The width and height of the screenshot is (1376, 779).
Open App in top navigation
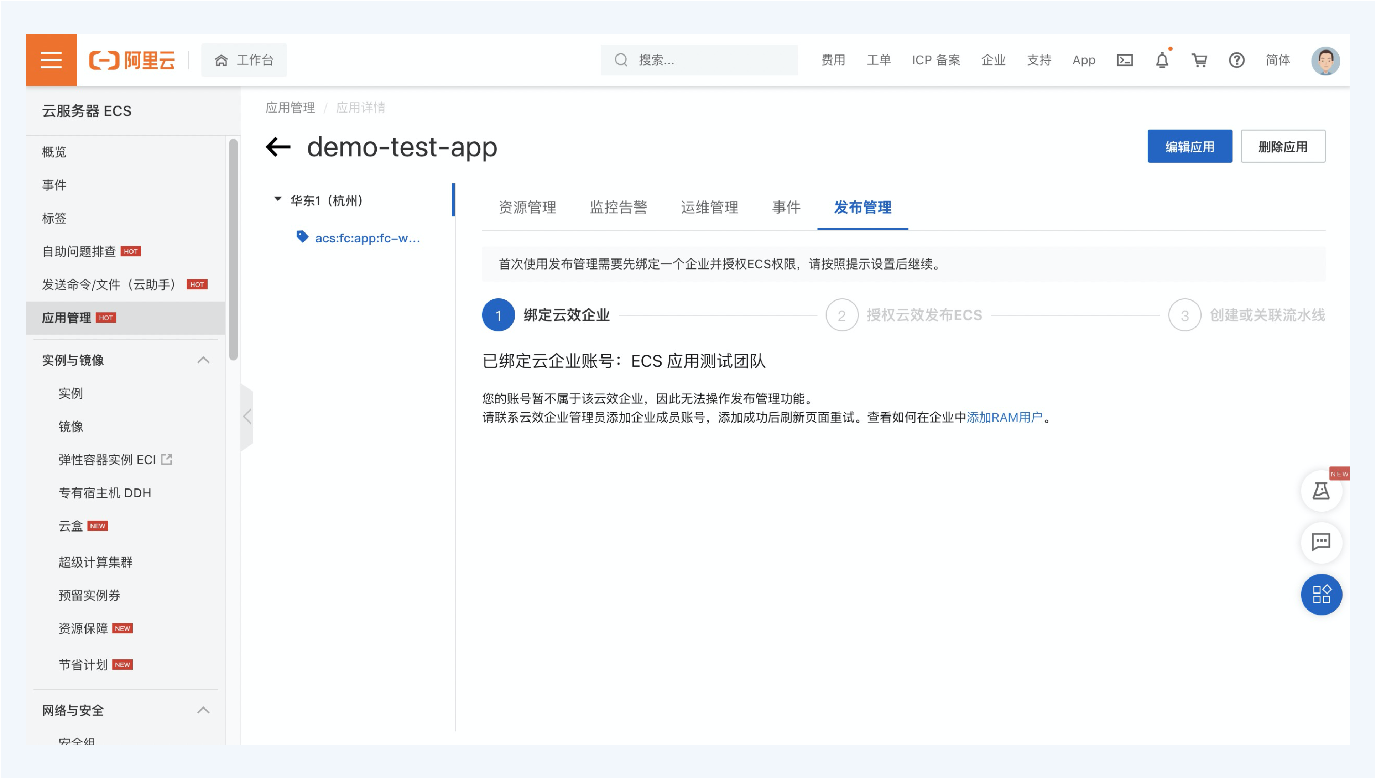tap(1083, 60)
